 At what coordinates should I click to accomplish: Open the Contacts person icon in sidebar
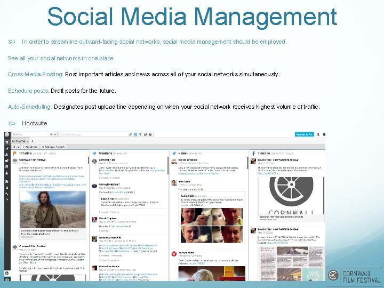click(x=7, y=173)
